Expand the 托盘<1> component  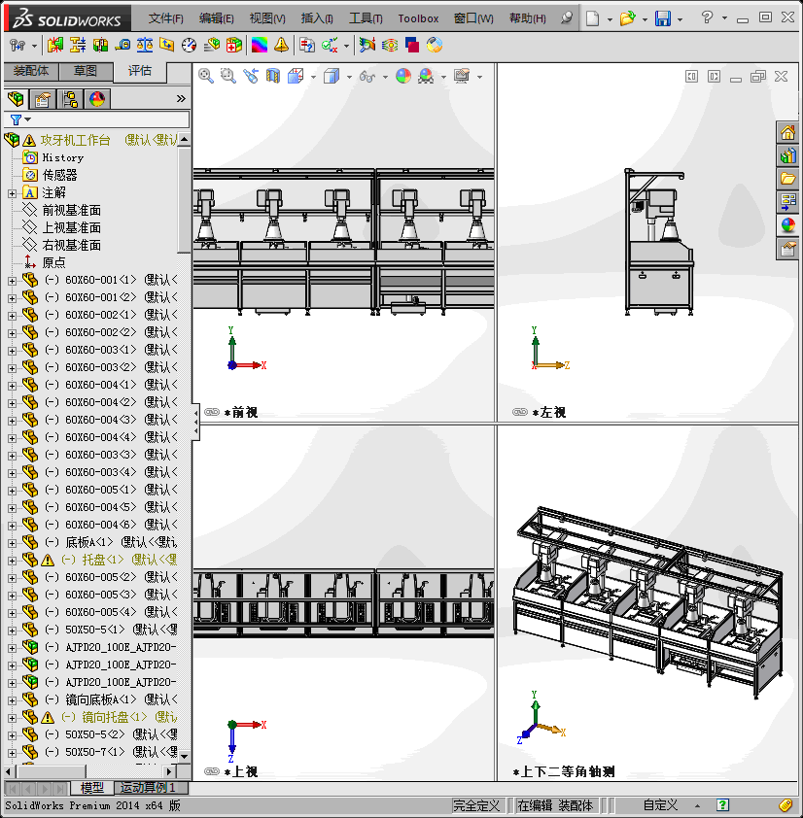pyautogui.click(x=12, y=561)
